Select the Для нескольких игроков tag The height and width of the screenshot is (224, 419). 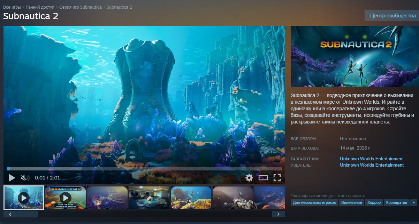click(x=314, y=202)
